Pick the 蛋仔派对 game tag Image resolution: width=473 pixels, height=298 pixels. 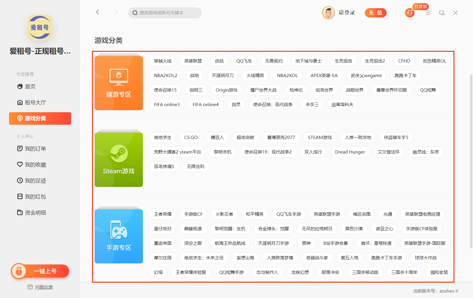[163, 229]
